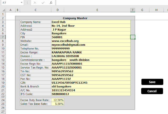Click the Cancel button
The width and height of the screenshot is (168, 114).
[152, 91]
